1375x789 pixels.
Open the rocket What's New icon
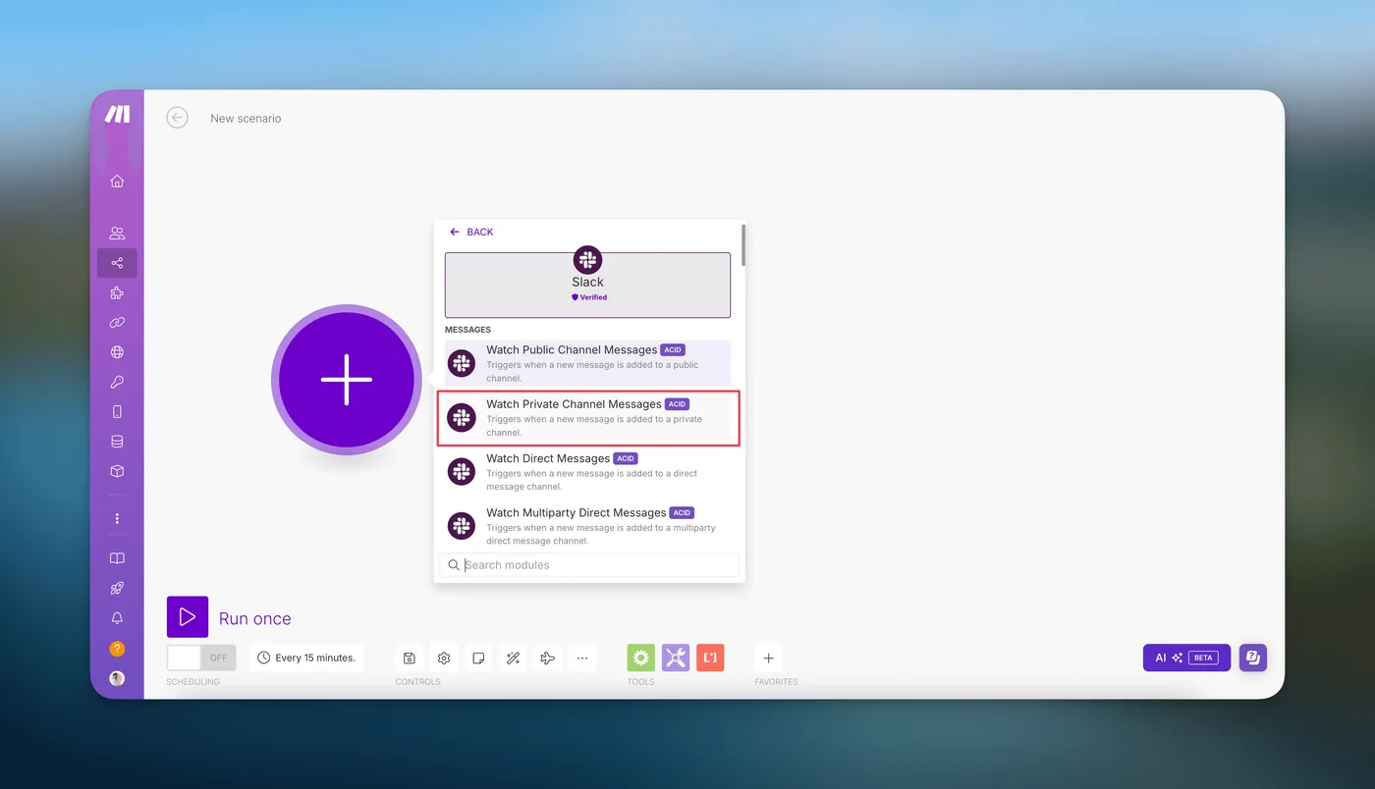point(117,588)
